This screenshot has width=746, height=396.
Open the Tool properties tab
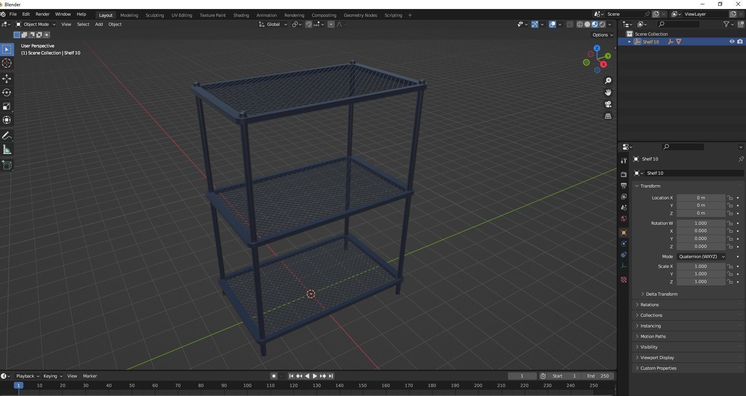click(624, 161)
